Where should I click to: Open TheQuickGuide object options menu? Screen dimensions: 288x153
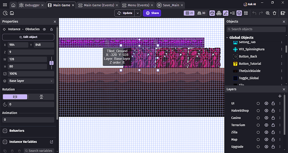point(282,71)
